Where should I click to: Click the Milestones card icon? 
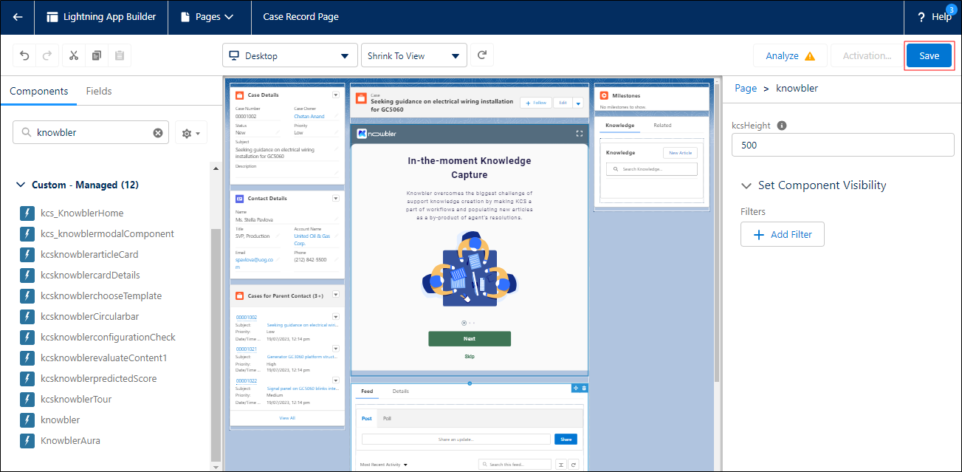point(604,95)
